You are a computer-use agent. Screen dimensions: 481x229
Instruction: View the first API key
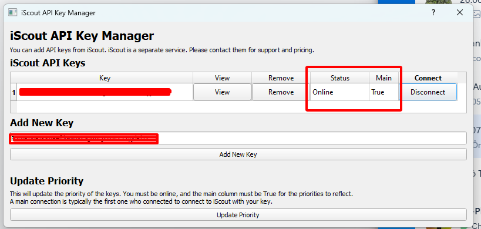(x=222, y=92)
